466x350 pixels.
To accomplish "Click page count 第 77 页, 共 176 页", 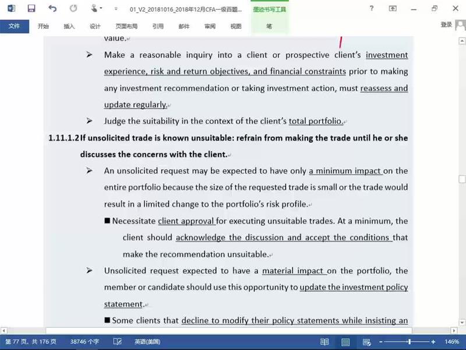I will (31, 342).
